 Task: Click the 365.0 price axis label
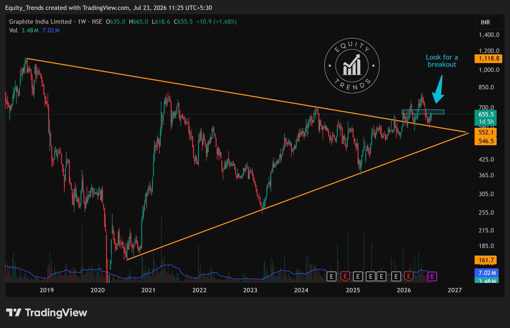tap(486, 175)
